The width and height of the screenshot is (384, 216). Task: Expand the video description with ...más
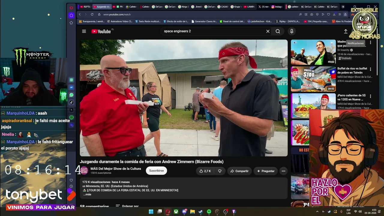point(87,194)
